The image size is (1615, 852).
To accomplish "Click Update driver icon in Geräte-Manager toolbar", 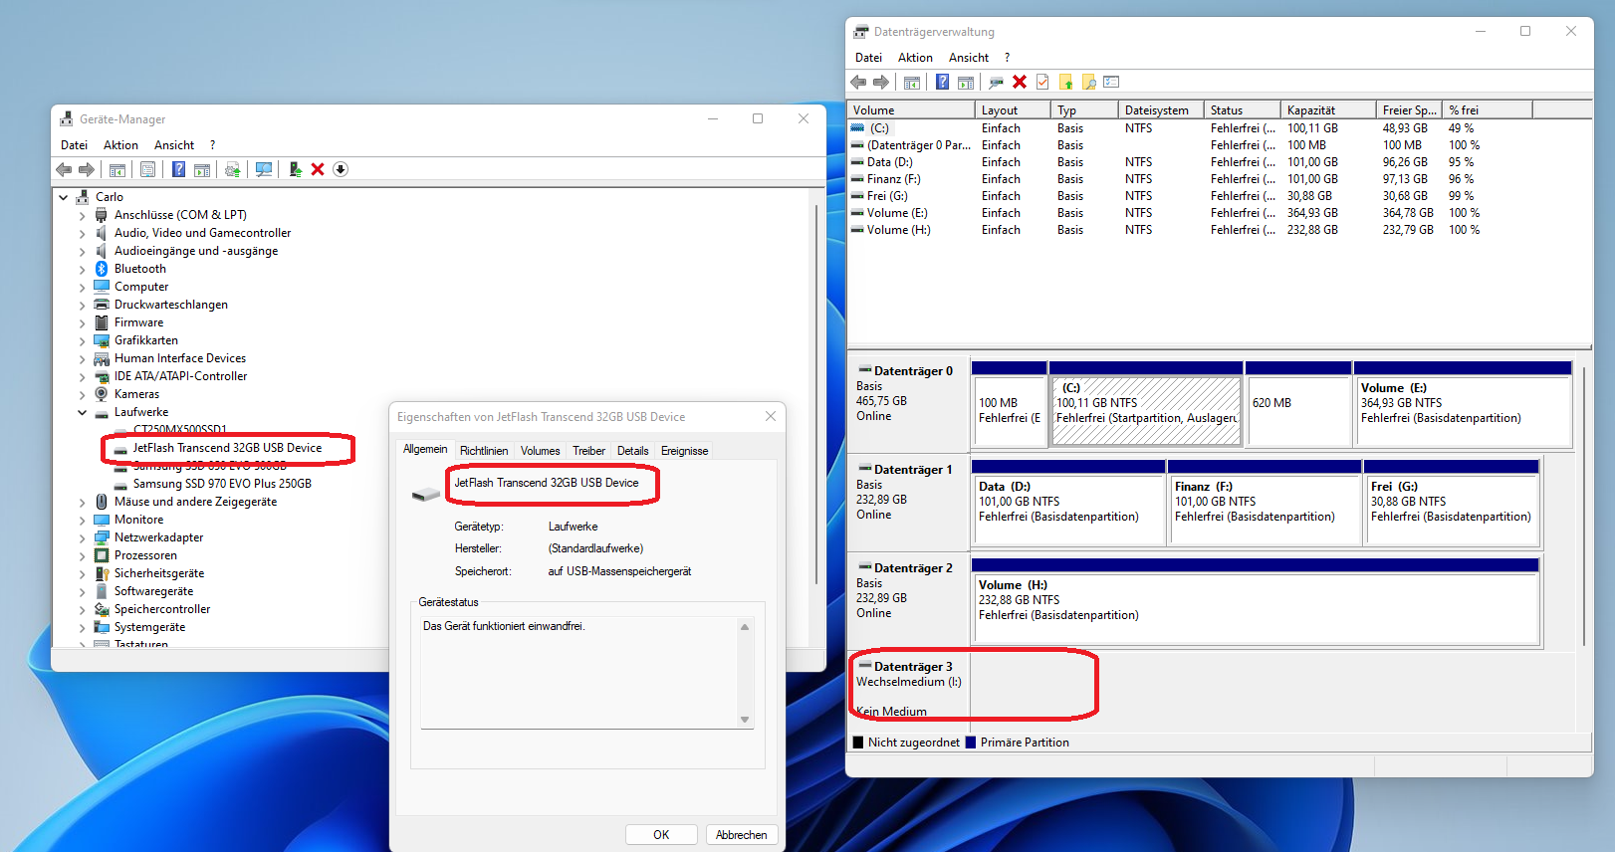I will [232, 169].
